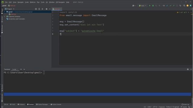The height and width of the screenshot is (108, 193).
Task: Open the Navigate menu
Action: click(x=21, y=2)
